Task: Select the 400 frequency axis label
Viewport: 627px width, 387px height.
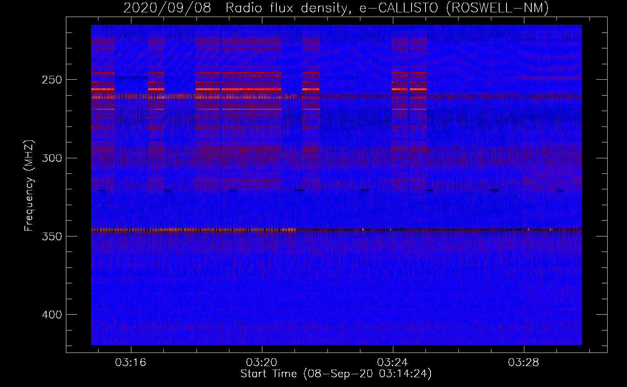Action: [52, 315]
